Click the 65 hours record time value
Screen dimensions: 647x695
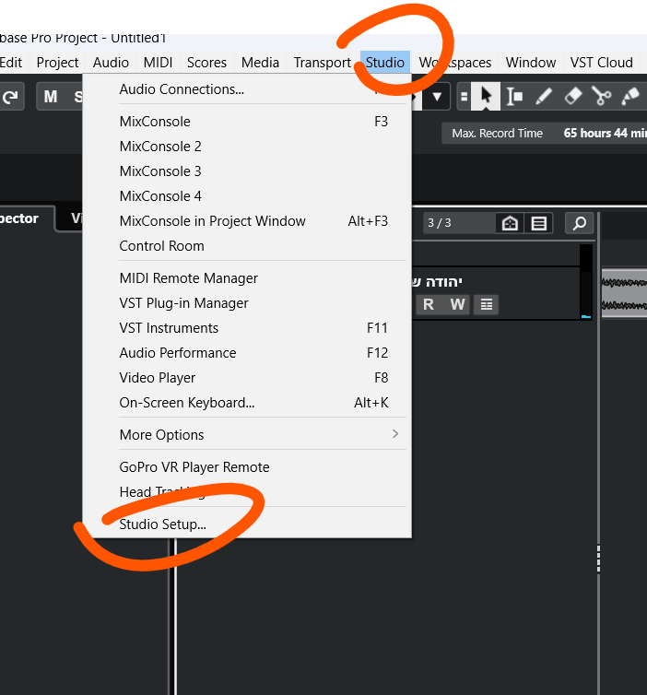[605, 133]
